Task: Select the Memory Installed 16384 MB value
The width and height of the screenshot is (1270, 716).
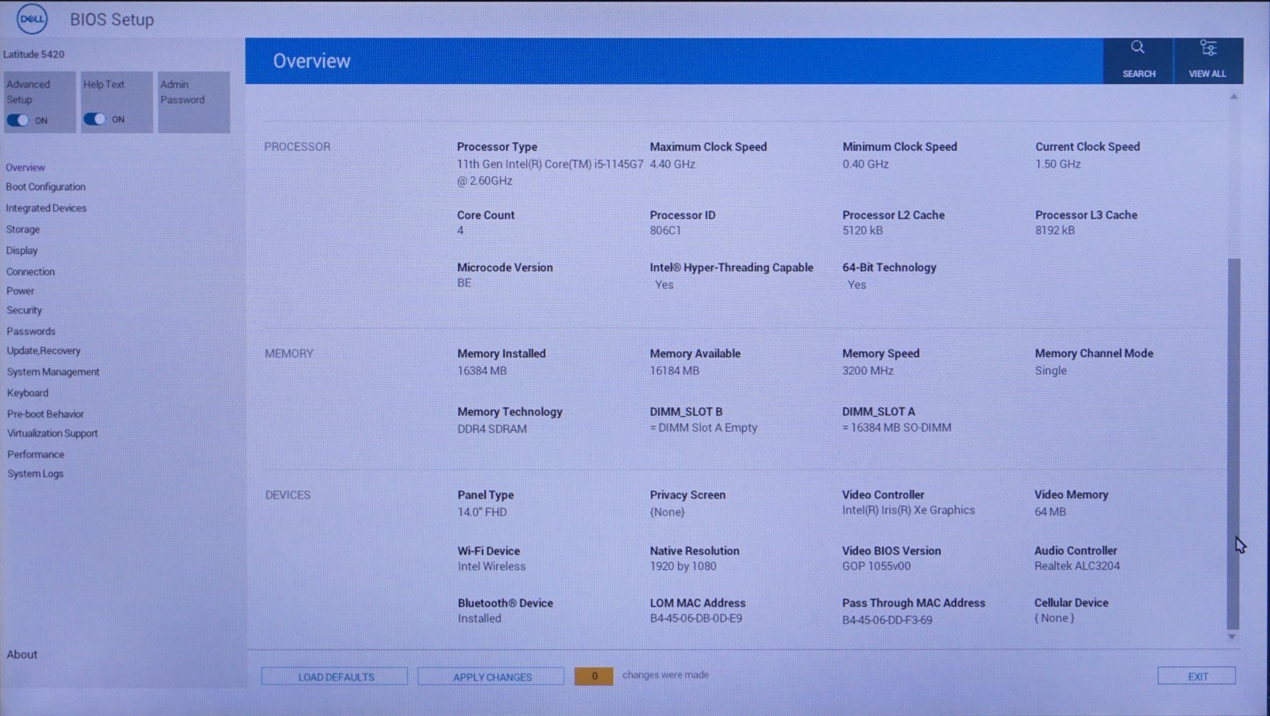Action: tap(482, 371)
